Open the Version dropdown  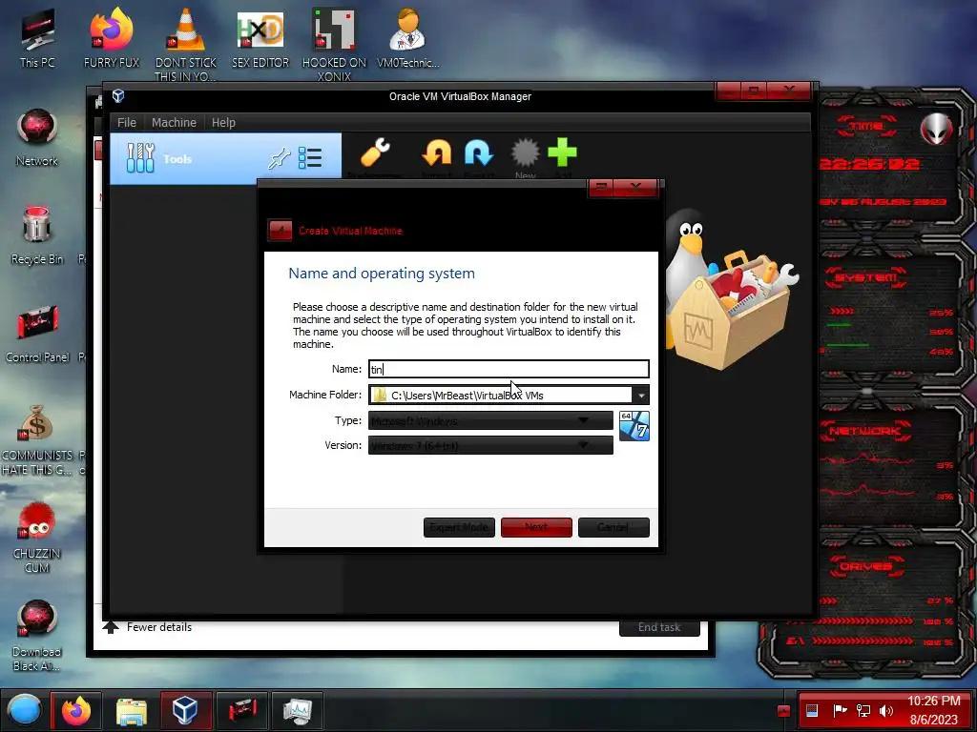(490, 446)
